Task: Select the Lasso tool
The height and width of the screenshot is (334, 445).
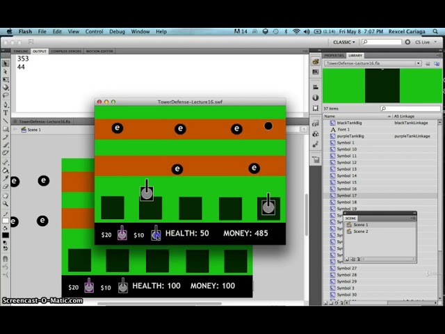Action: tap(6, 95)
